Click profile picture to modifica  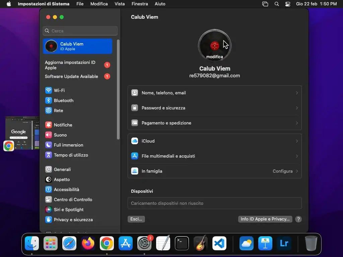[215, 46]
